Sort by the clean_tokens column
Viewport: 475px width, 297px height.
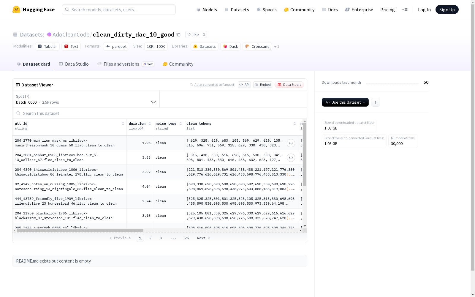pos(294,124)
